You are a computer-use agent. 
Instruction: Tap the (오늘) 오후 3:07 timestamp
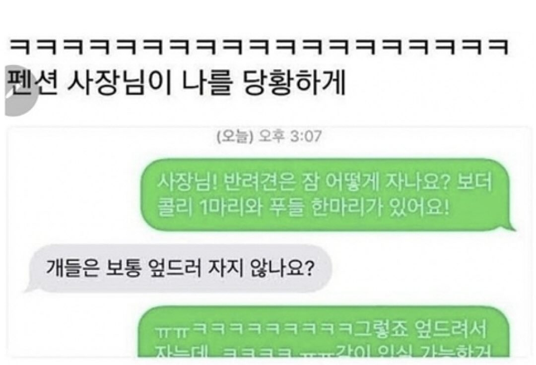tap(269, 136)
